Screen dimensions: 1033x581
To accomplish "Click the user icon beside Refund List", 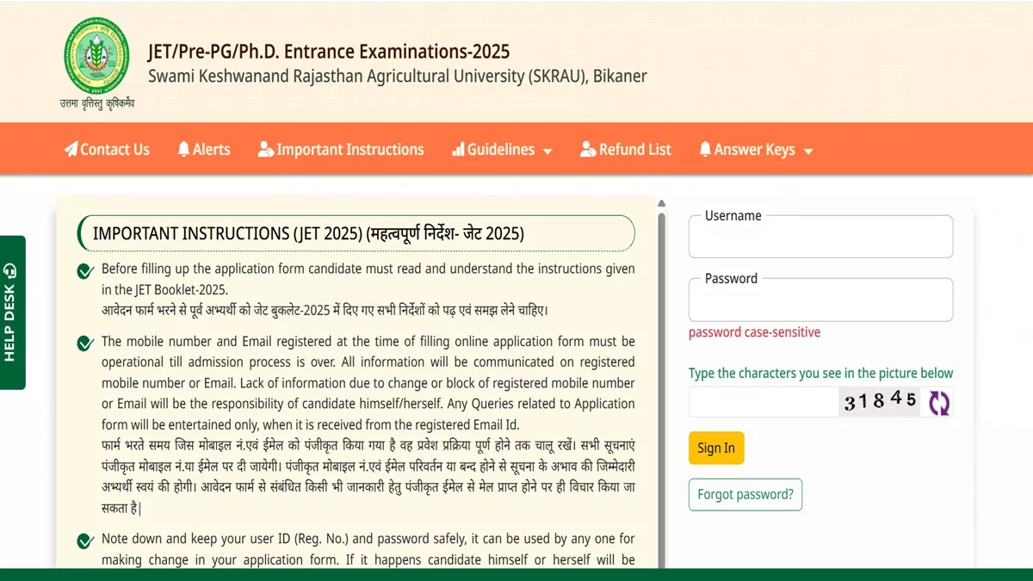I will (x=588, y=149).
